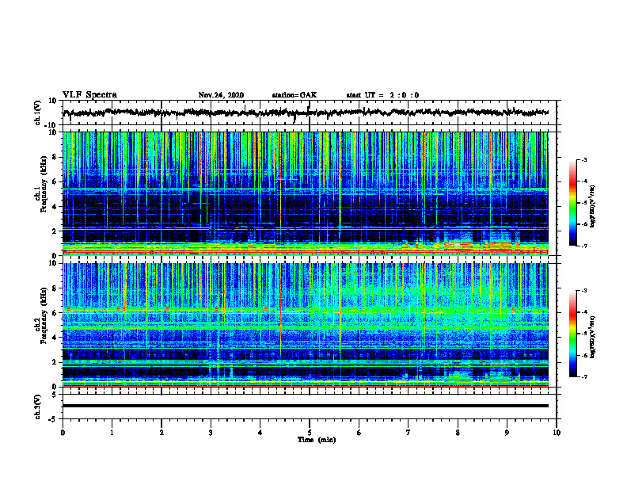The width and height of the screenshot is (627, 485).
Task: Click time axis tick label '3'
Action: [211, 433]
